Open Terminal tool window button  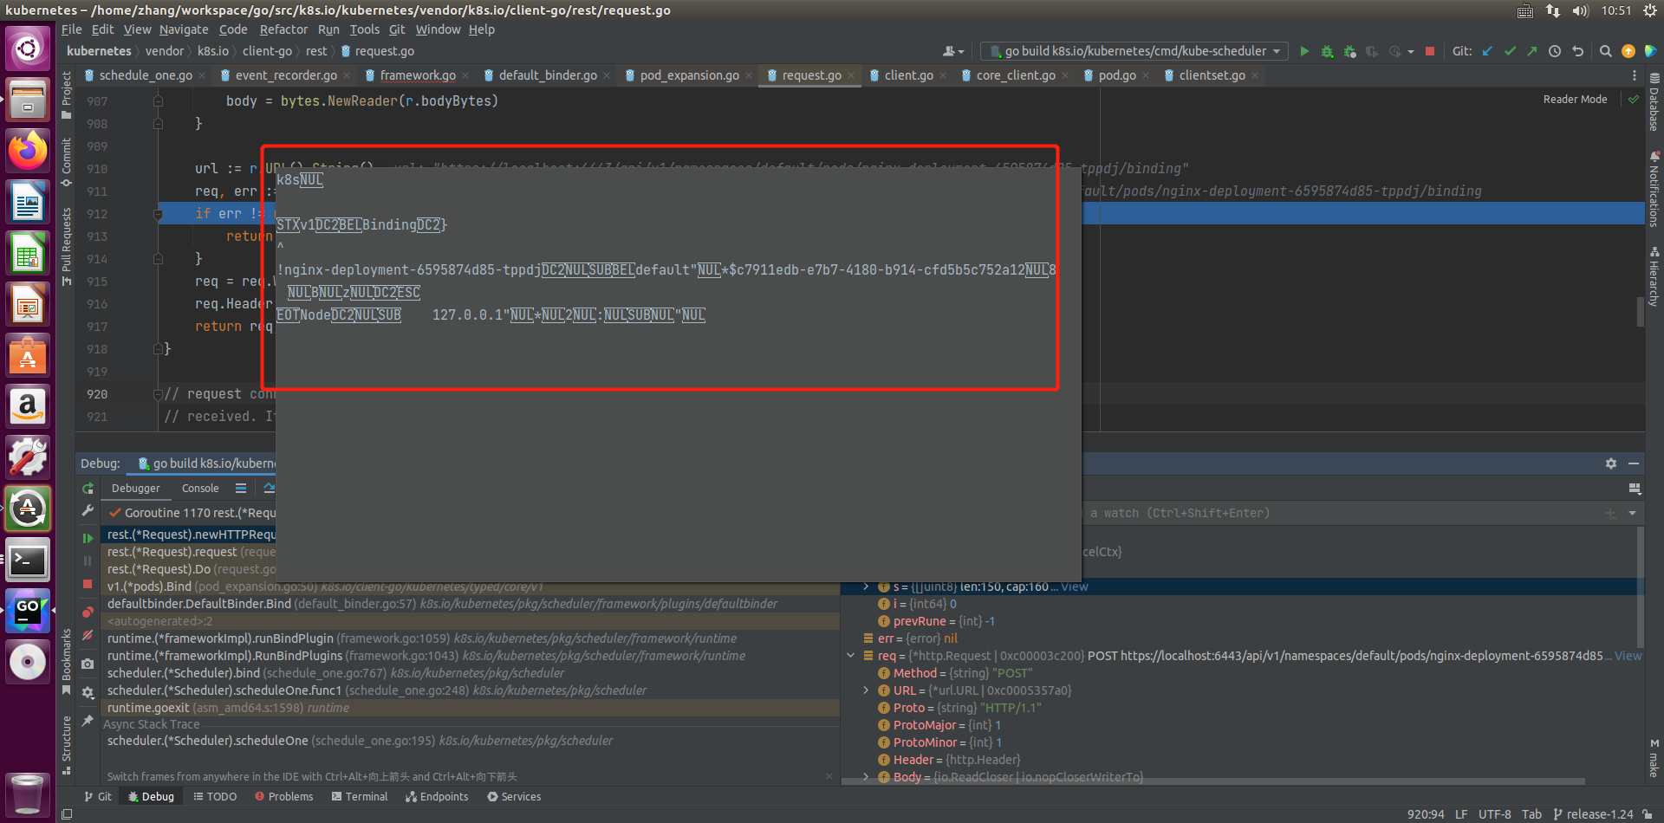point(360,797)
